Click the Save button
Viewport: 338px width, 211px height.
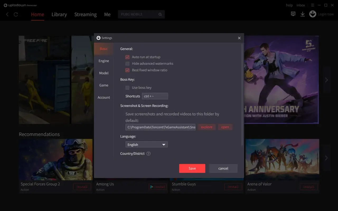click(192, 168)
